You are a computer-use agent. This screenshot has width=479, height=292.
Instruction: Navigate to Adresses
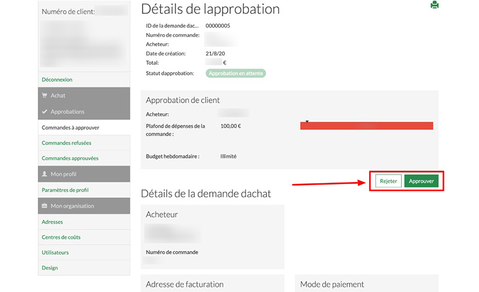(53, 221)
